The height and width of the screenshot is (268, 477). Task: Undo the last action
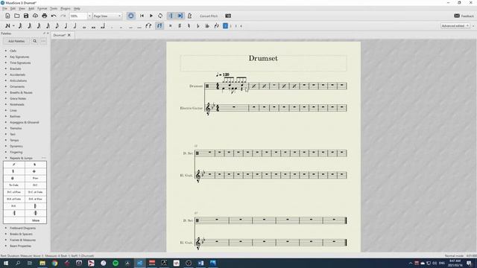(x=54, y=16)
